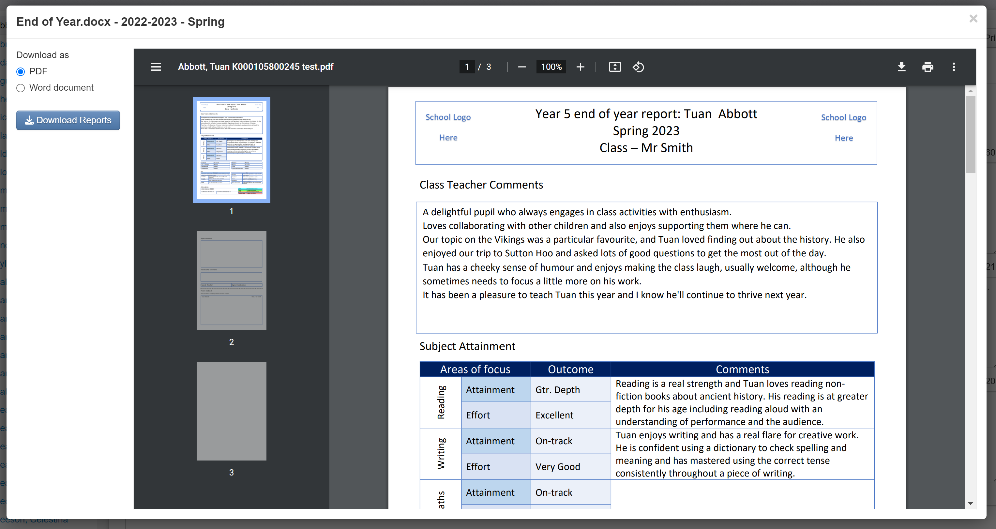Open the PDF viewer more actions menu

click(x=954, y=67)
